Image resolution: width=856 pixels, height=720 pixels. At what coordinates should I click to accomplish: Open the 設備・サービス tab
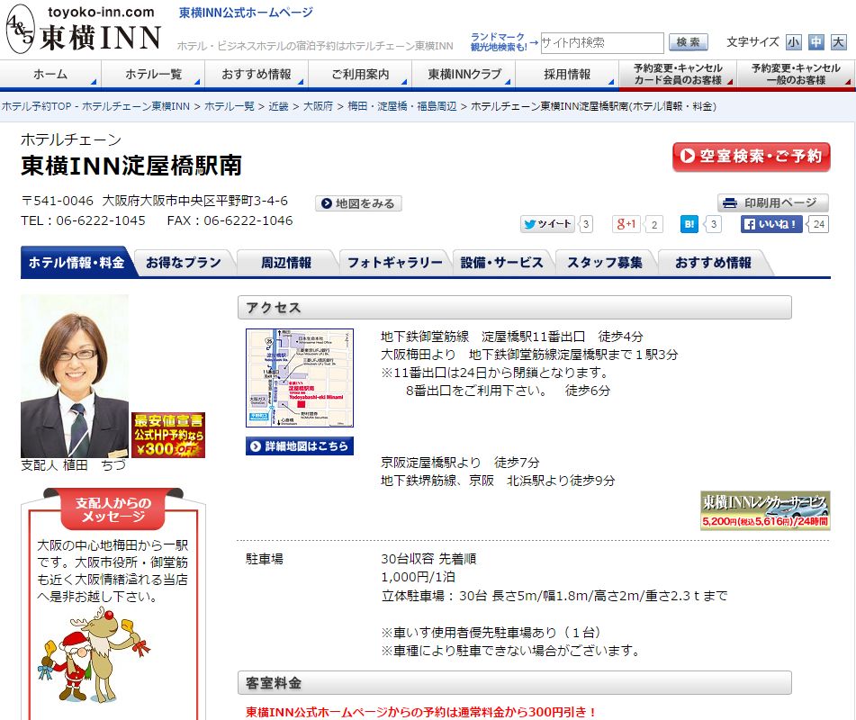pos(501,263)
